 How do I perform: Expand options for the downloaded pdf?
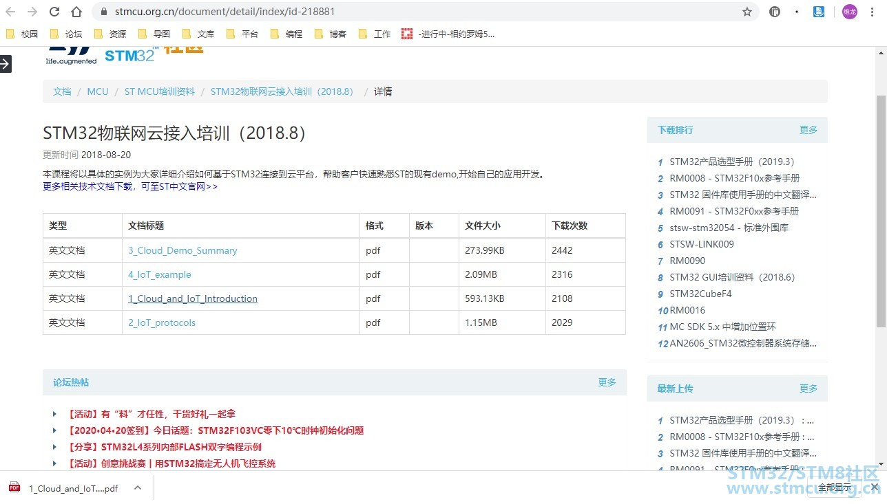(138, 488)
